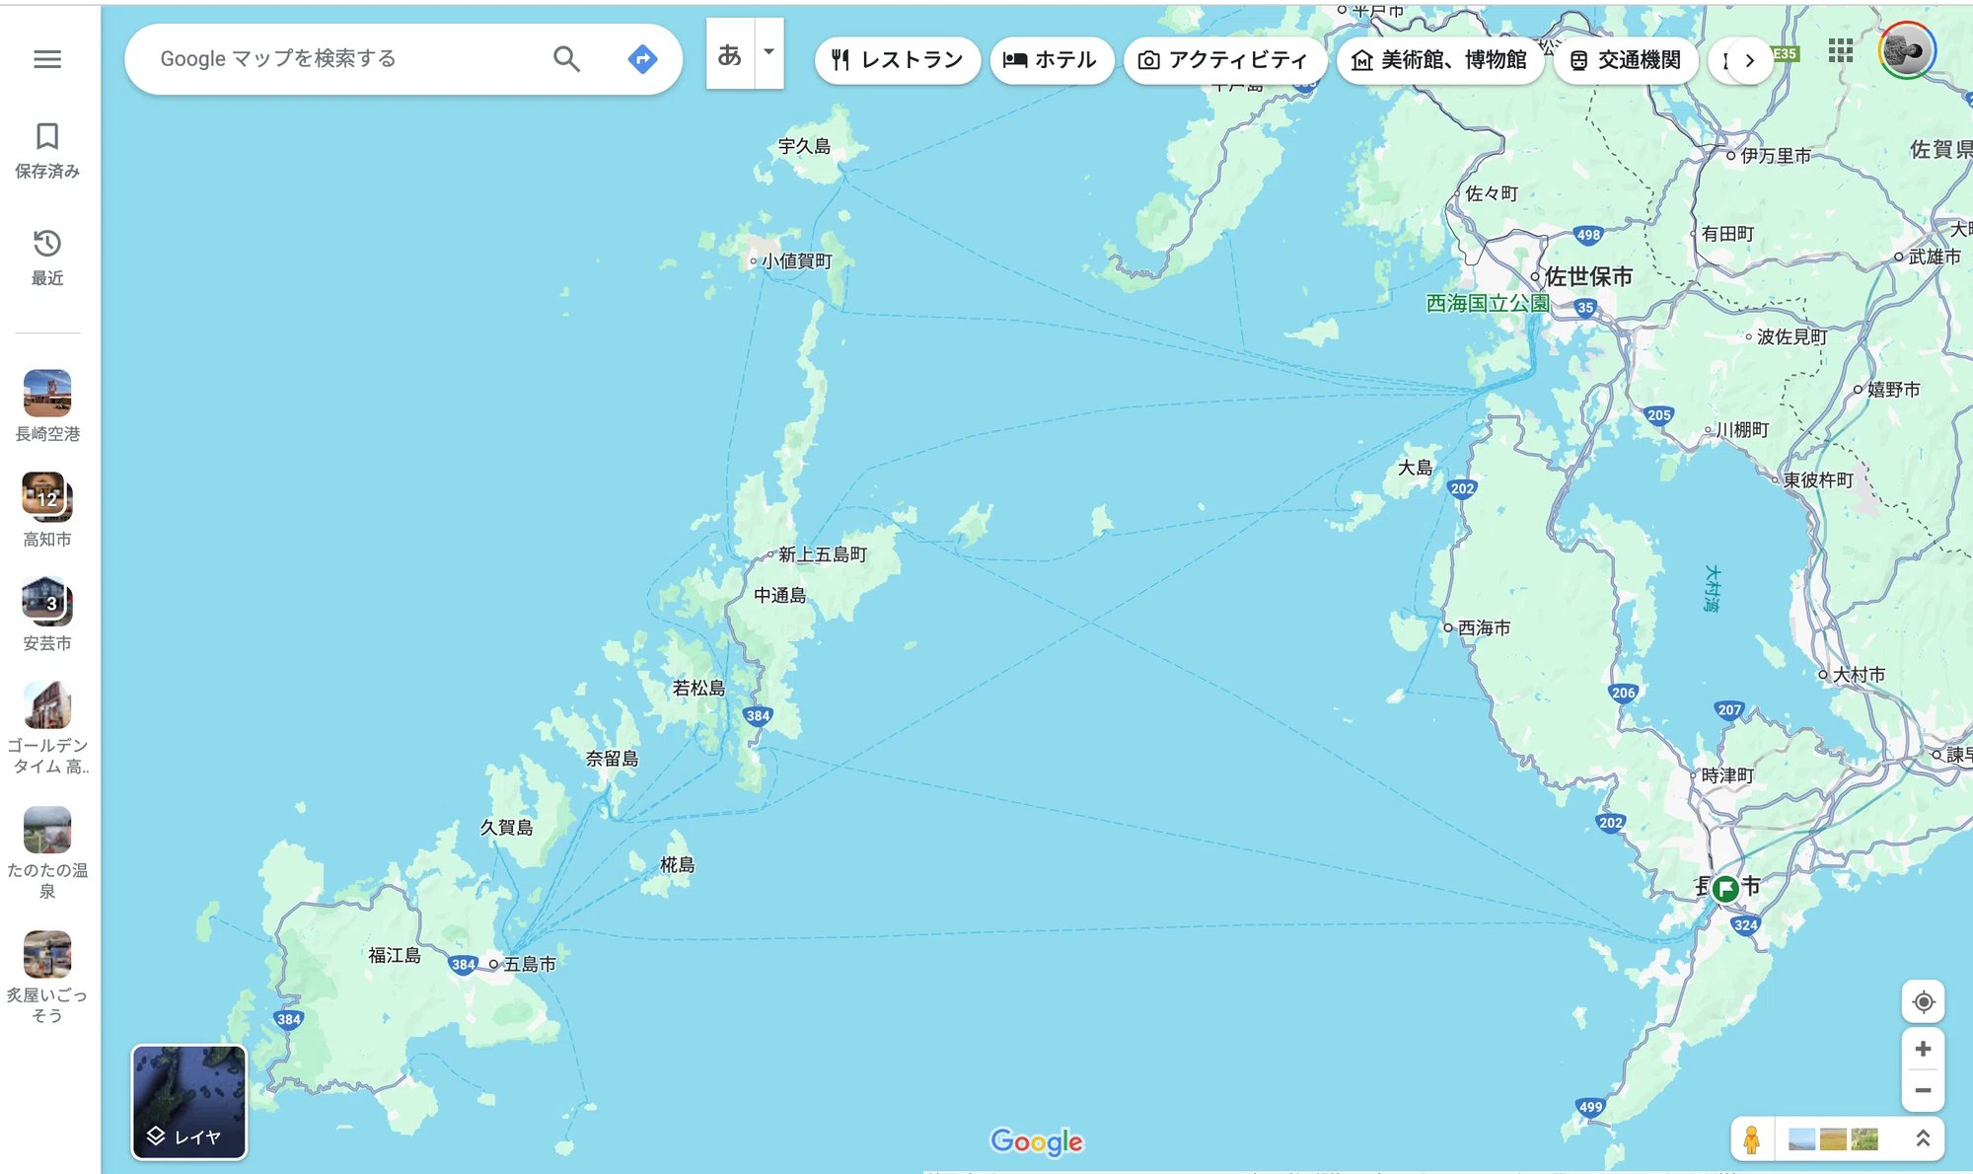
Task: Click the 有田町 town label
Action: [x=1727, y=234]
